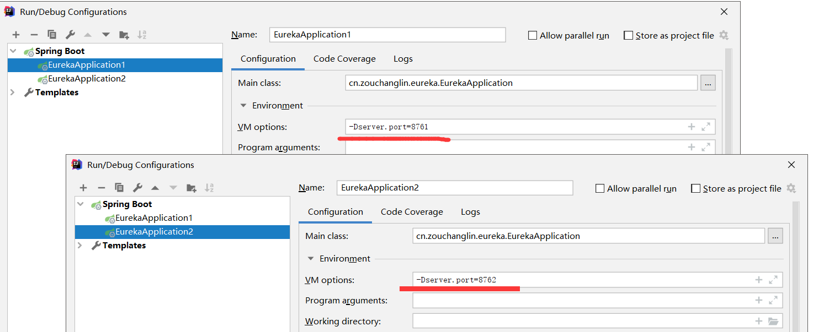Screen dimensions: 824x332
Task: Select EurekaApplication1 in EurekaApplication2 dialog's tree
Action: 153,218
